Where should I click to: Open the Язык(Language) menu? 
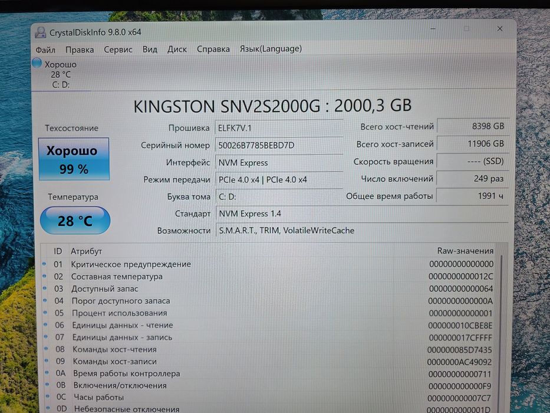(x=271, y=48)
